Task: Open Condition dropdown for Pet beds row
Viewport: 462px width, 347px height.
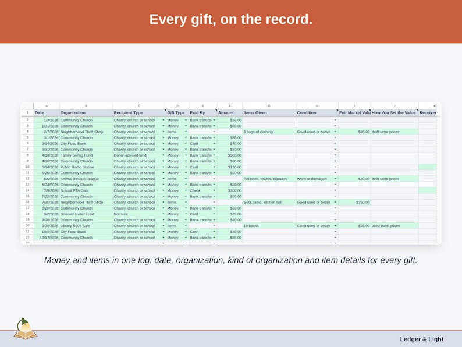Action: point(335,179)
